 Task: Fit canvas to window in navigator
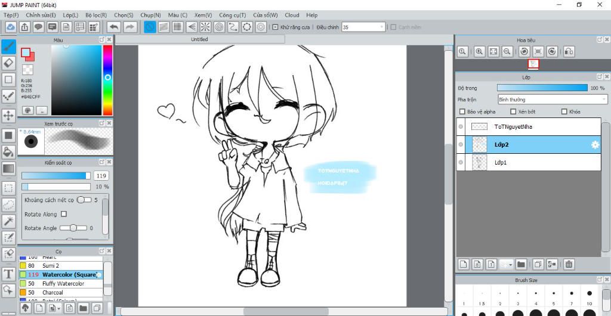[493, 51]
